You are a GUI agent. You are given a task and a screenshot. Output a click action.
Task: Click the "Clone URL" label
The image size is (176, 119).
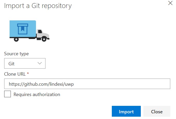(x=15, y=74)
